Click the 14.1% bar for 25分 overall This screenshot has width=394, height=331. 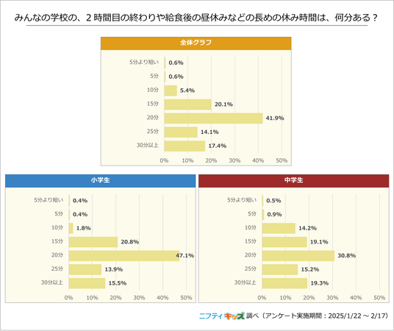tap(181, 132)
